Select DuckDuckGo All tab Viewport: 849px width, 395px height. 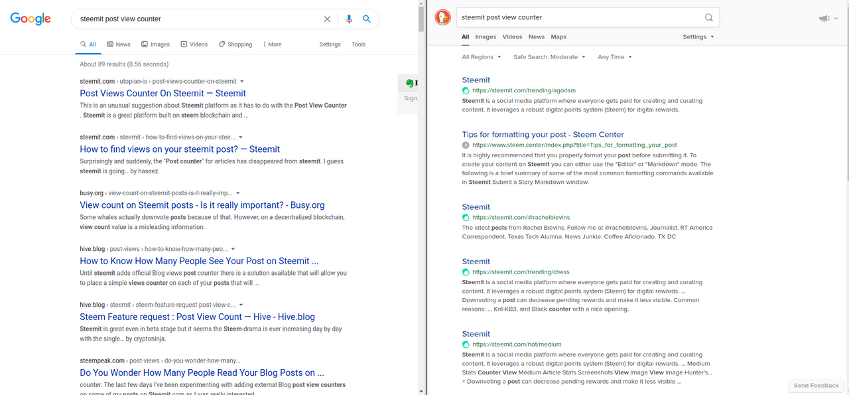coord(466,37)
